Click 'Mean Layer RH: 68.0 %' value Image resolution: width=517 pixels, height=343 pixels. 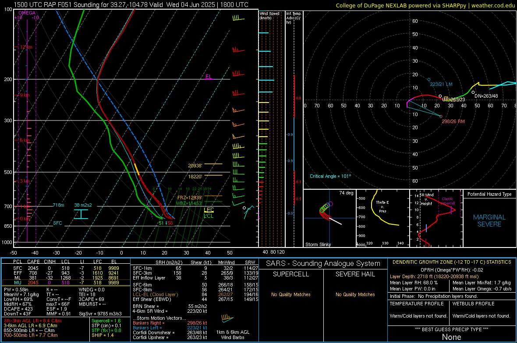(414, 283)
